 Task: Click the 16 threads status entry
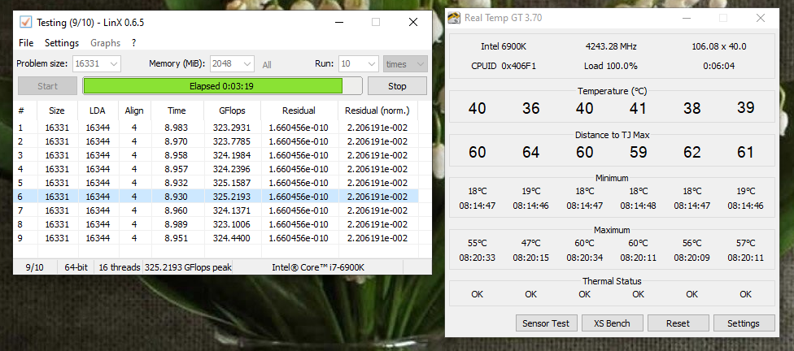point(120,267)
